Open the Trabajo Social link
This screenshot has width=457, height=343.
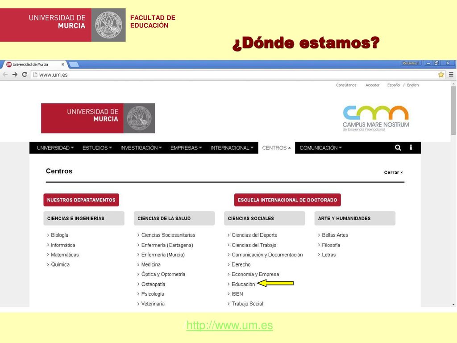(247, 304)
